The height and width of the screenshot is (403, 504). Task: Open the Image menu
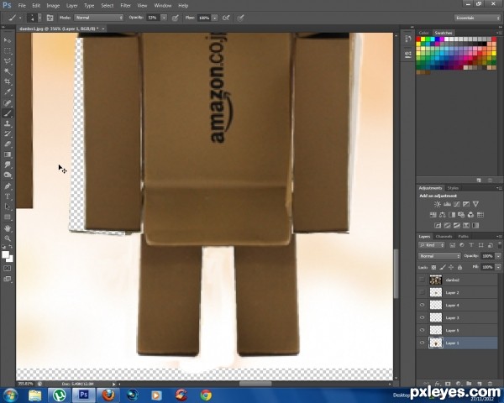[x=53, y=6]
